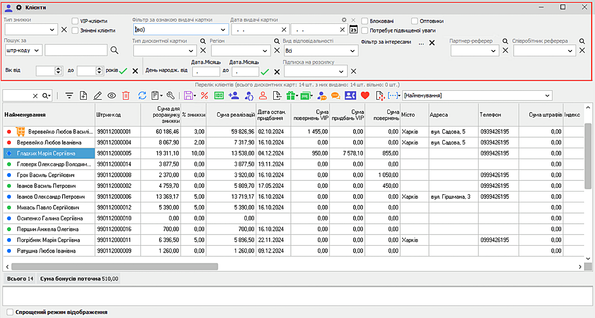This screenshot has height=318, width=595.
Task: Click the Refresh list icon
Action: click(x=142, y=95)
